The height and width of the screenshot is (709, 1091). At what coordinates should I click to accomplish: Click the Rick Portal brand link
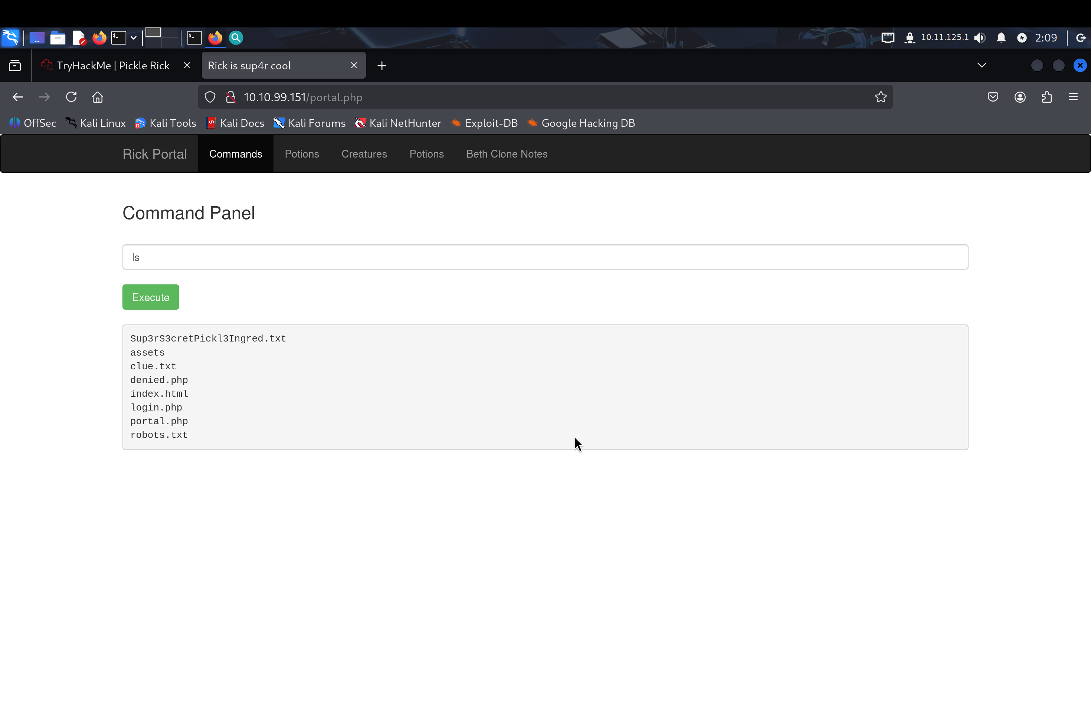[x=154, y=154]
